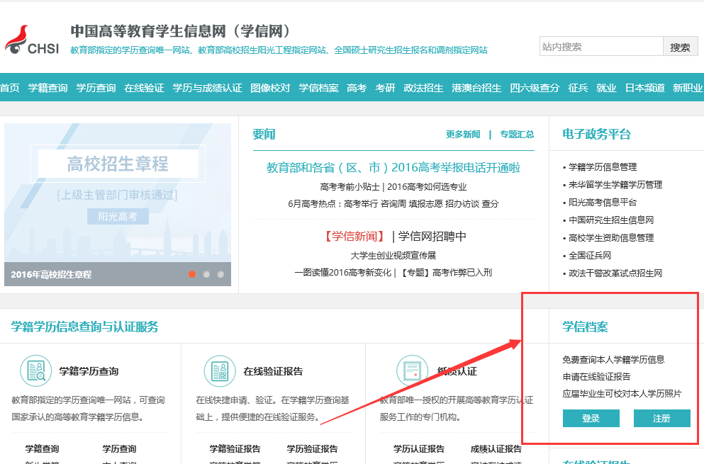Click the certificate icon for 学历认证
Image resolution: width=704 pixels, height=464 pixels.
412,370
